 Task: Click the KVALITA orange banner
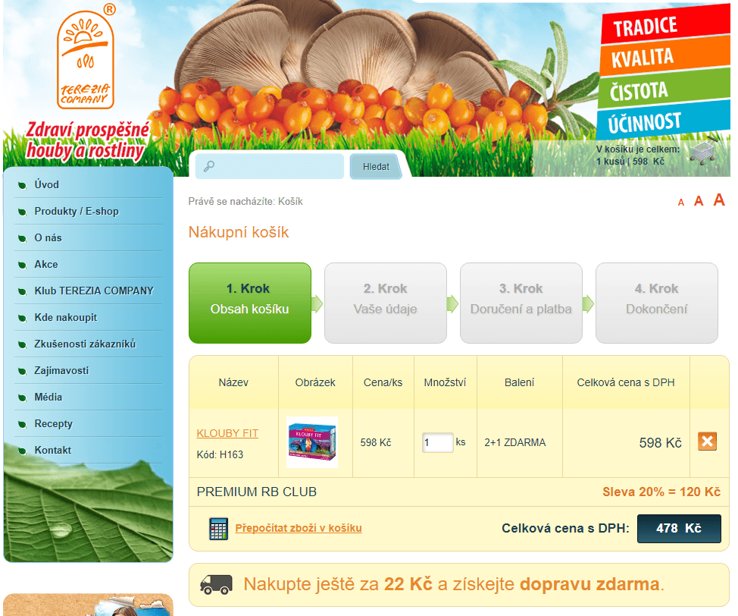[664, 57]
